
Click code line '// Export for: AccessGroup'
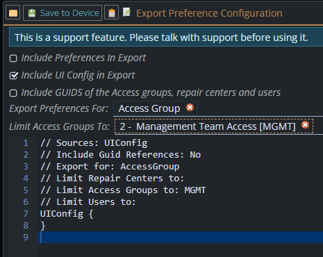click(x=110, y=167)
